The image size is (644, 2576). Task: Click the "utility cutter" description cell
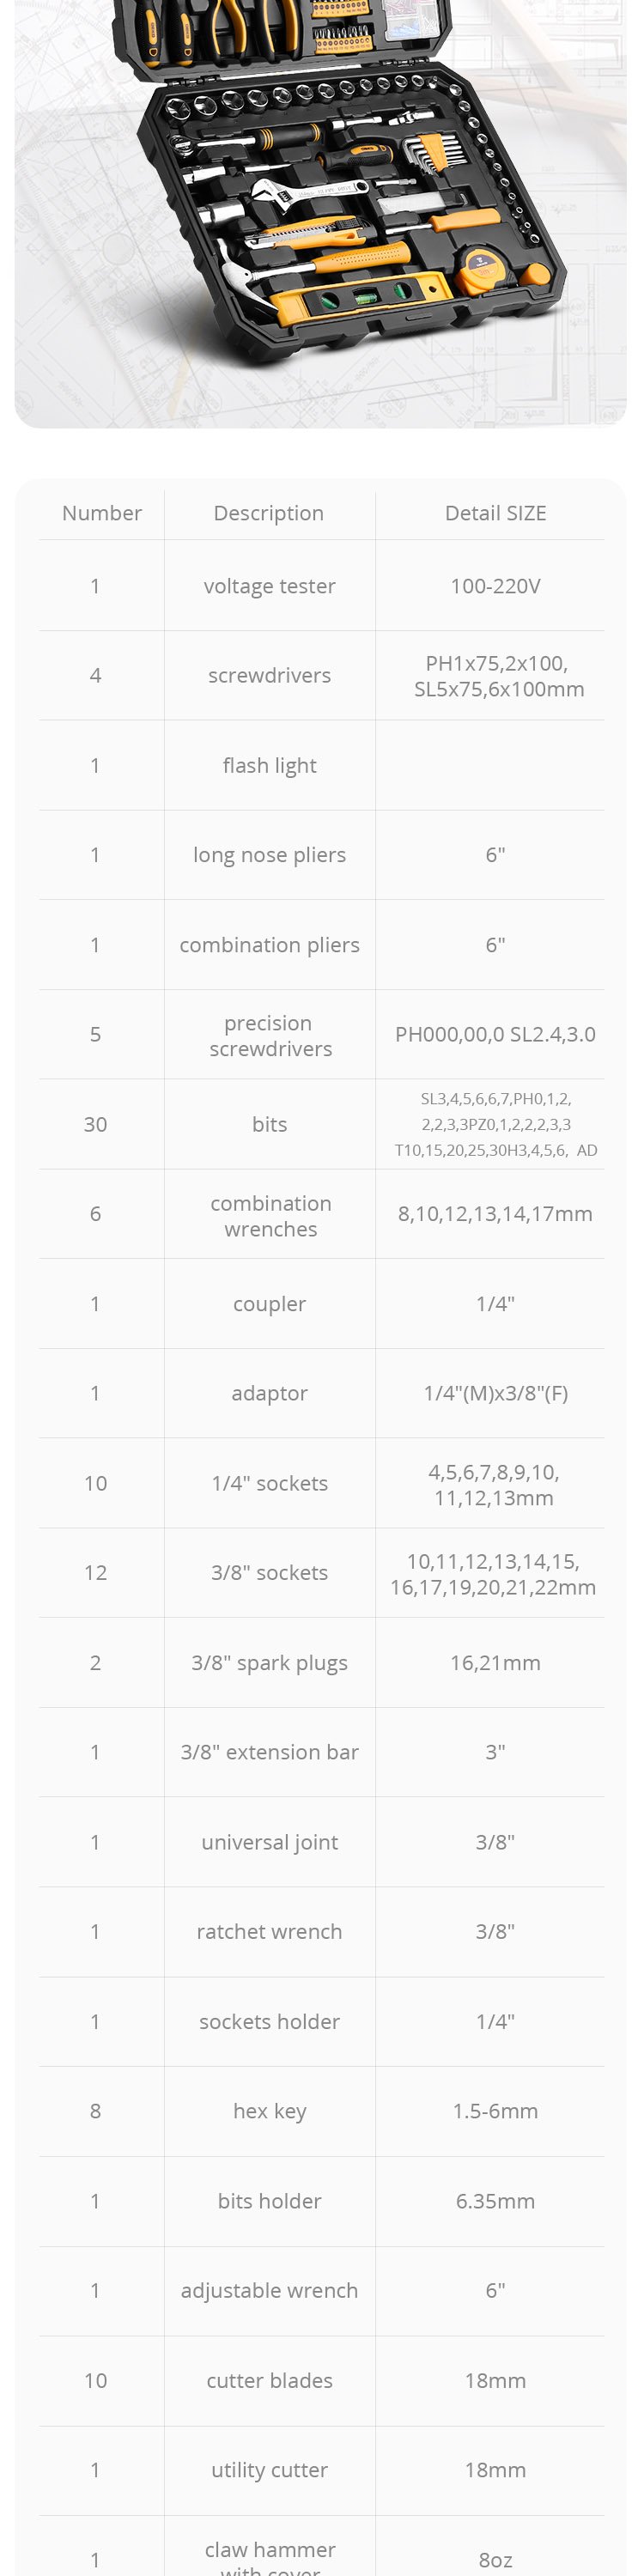point(269,2470)
